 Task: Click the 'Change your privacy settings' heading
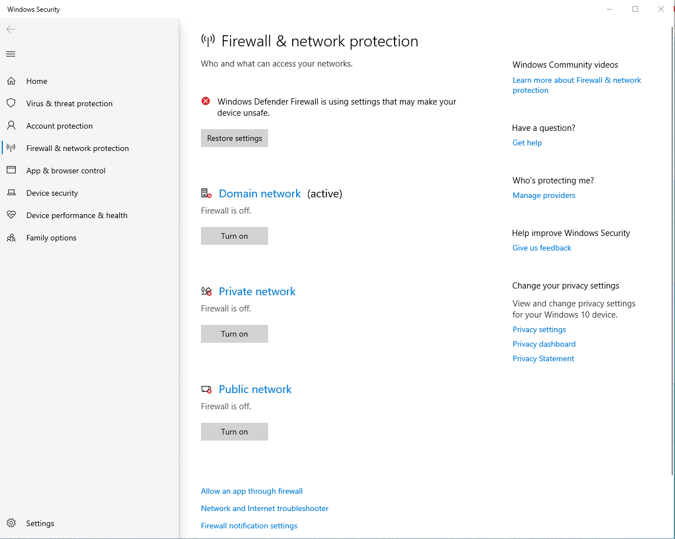tap(566, 286)
